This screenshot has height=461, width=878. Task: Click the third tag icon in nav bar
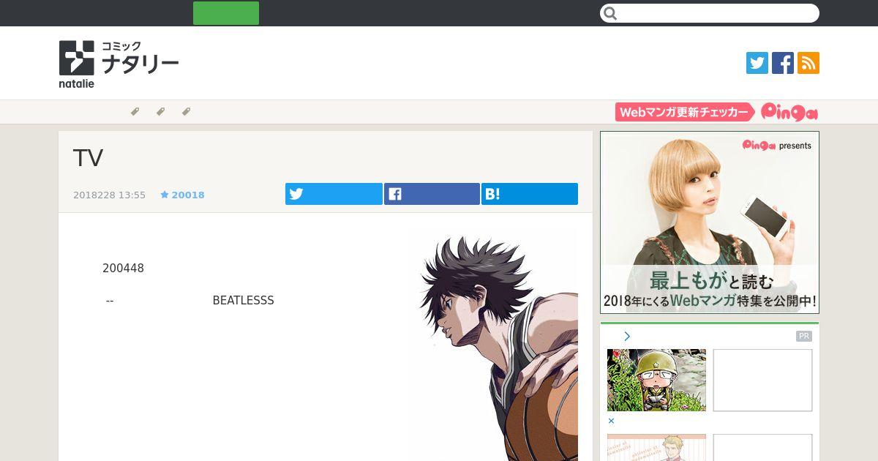[x=186, y=112]
